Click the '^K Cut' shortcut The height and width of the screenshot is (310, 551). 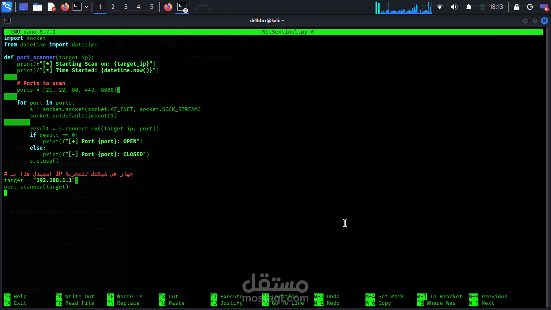[x=169, y=296]
